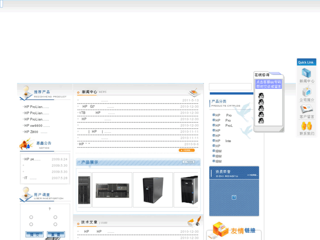The width and height of the screenshot is (320, 240).
Task: Click the first QQ penguin in 在线咨询 panel
Action: click(261, 96)
